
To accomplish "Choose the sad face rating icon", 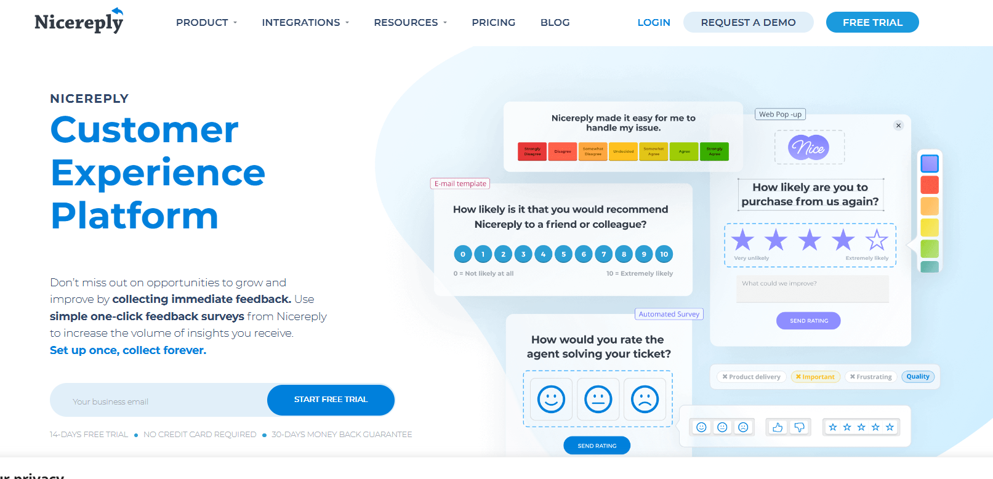I will [645, 399].
